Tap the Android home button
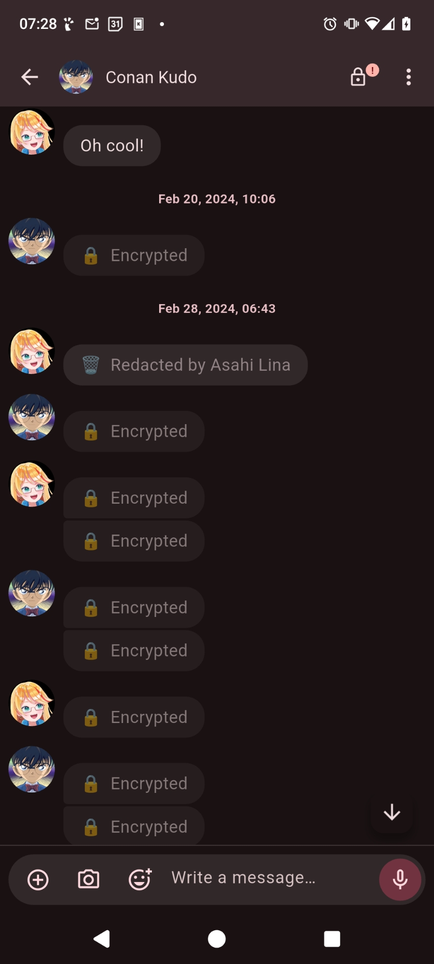This screenshot has width=434, height=964. [x=217, y=939]
